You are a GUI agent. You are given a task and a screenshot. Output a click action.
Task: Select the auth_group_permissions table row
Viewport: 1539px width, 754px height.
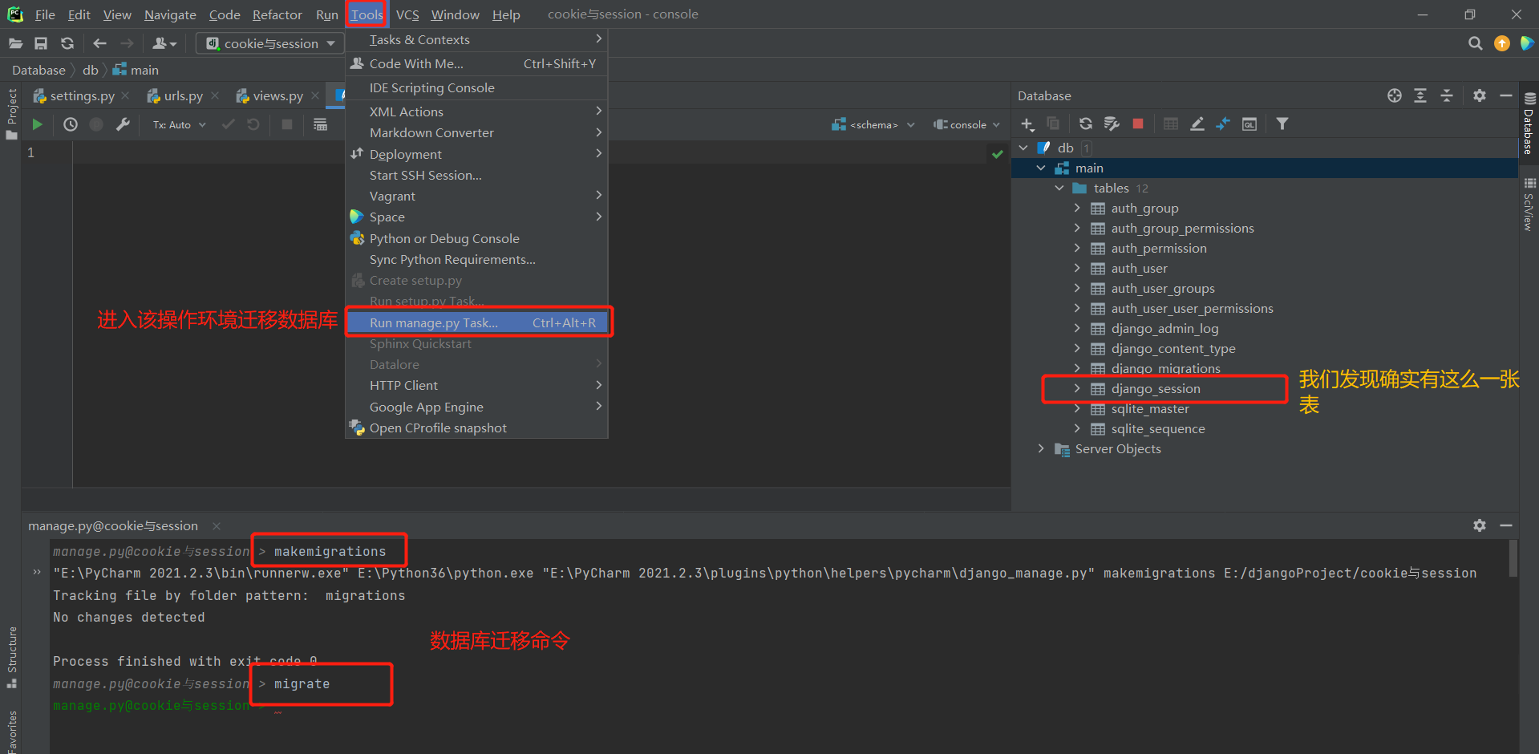point(1265,228)
